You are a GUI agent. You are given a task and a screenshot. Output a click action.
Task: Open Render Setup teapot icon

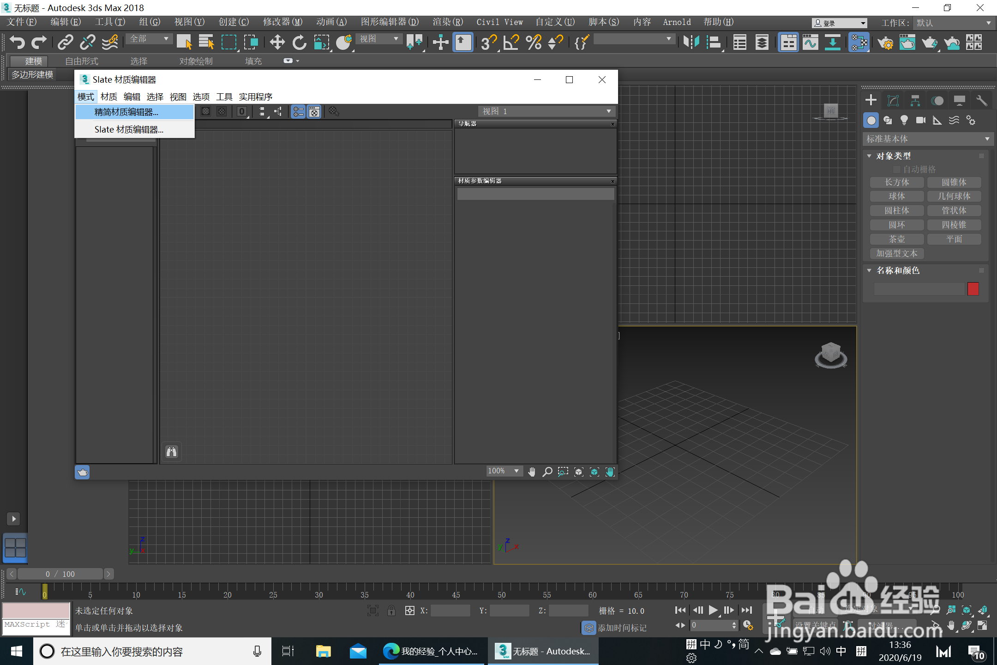pyautogui.click(x=885, y=43)
